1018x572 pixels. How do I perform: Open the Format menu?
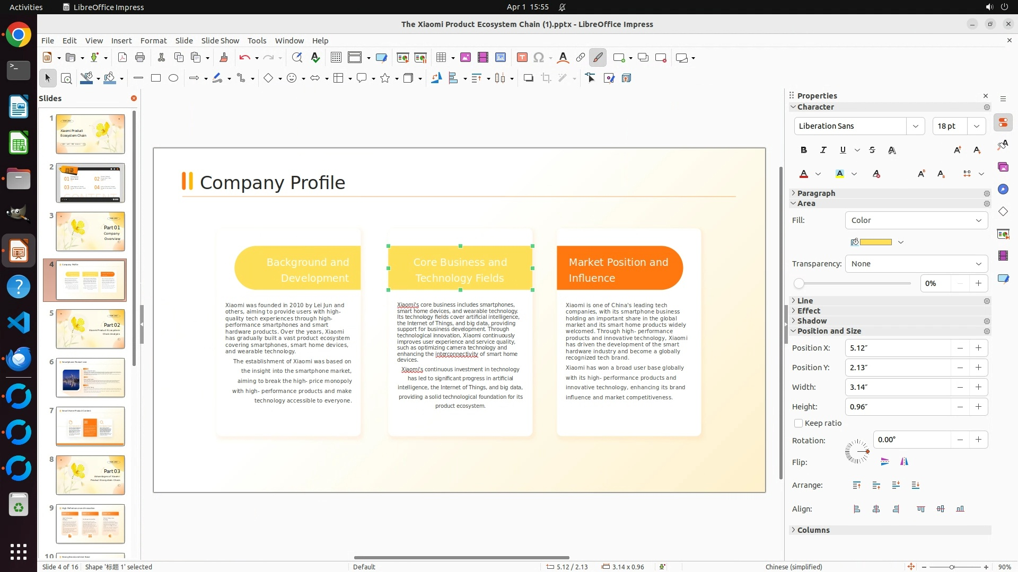click(x=153, y=41)
